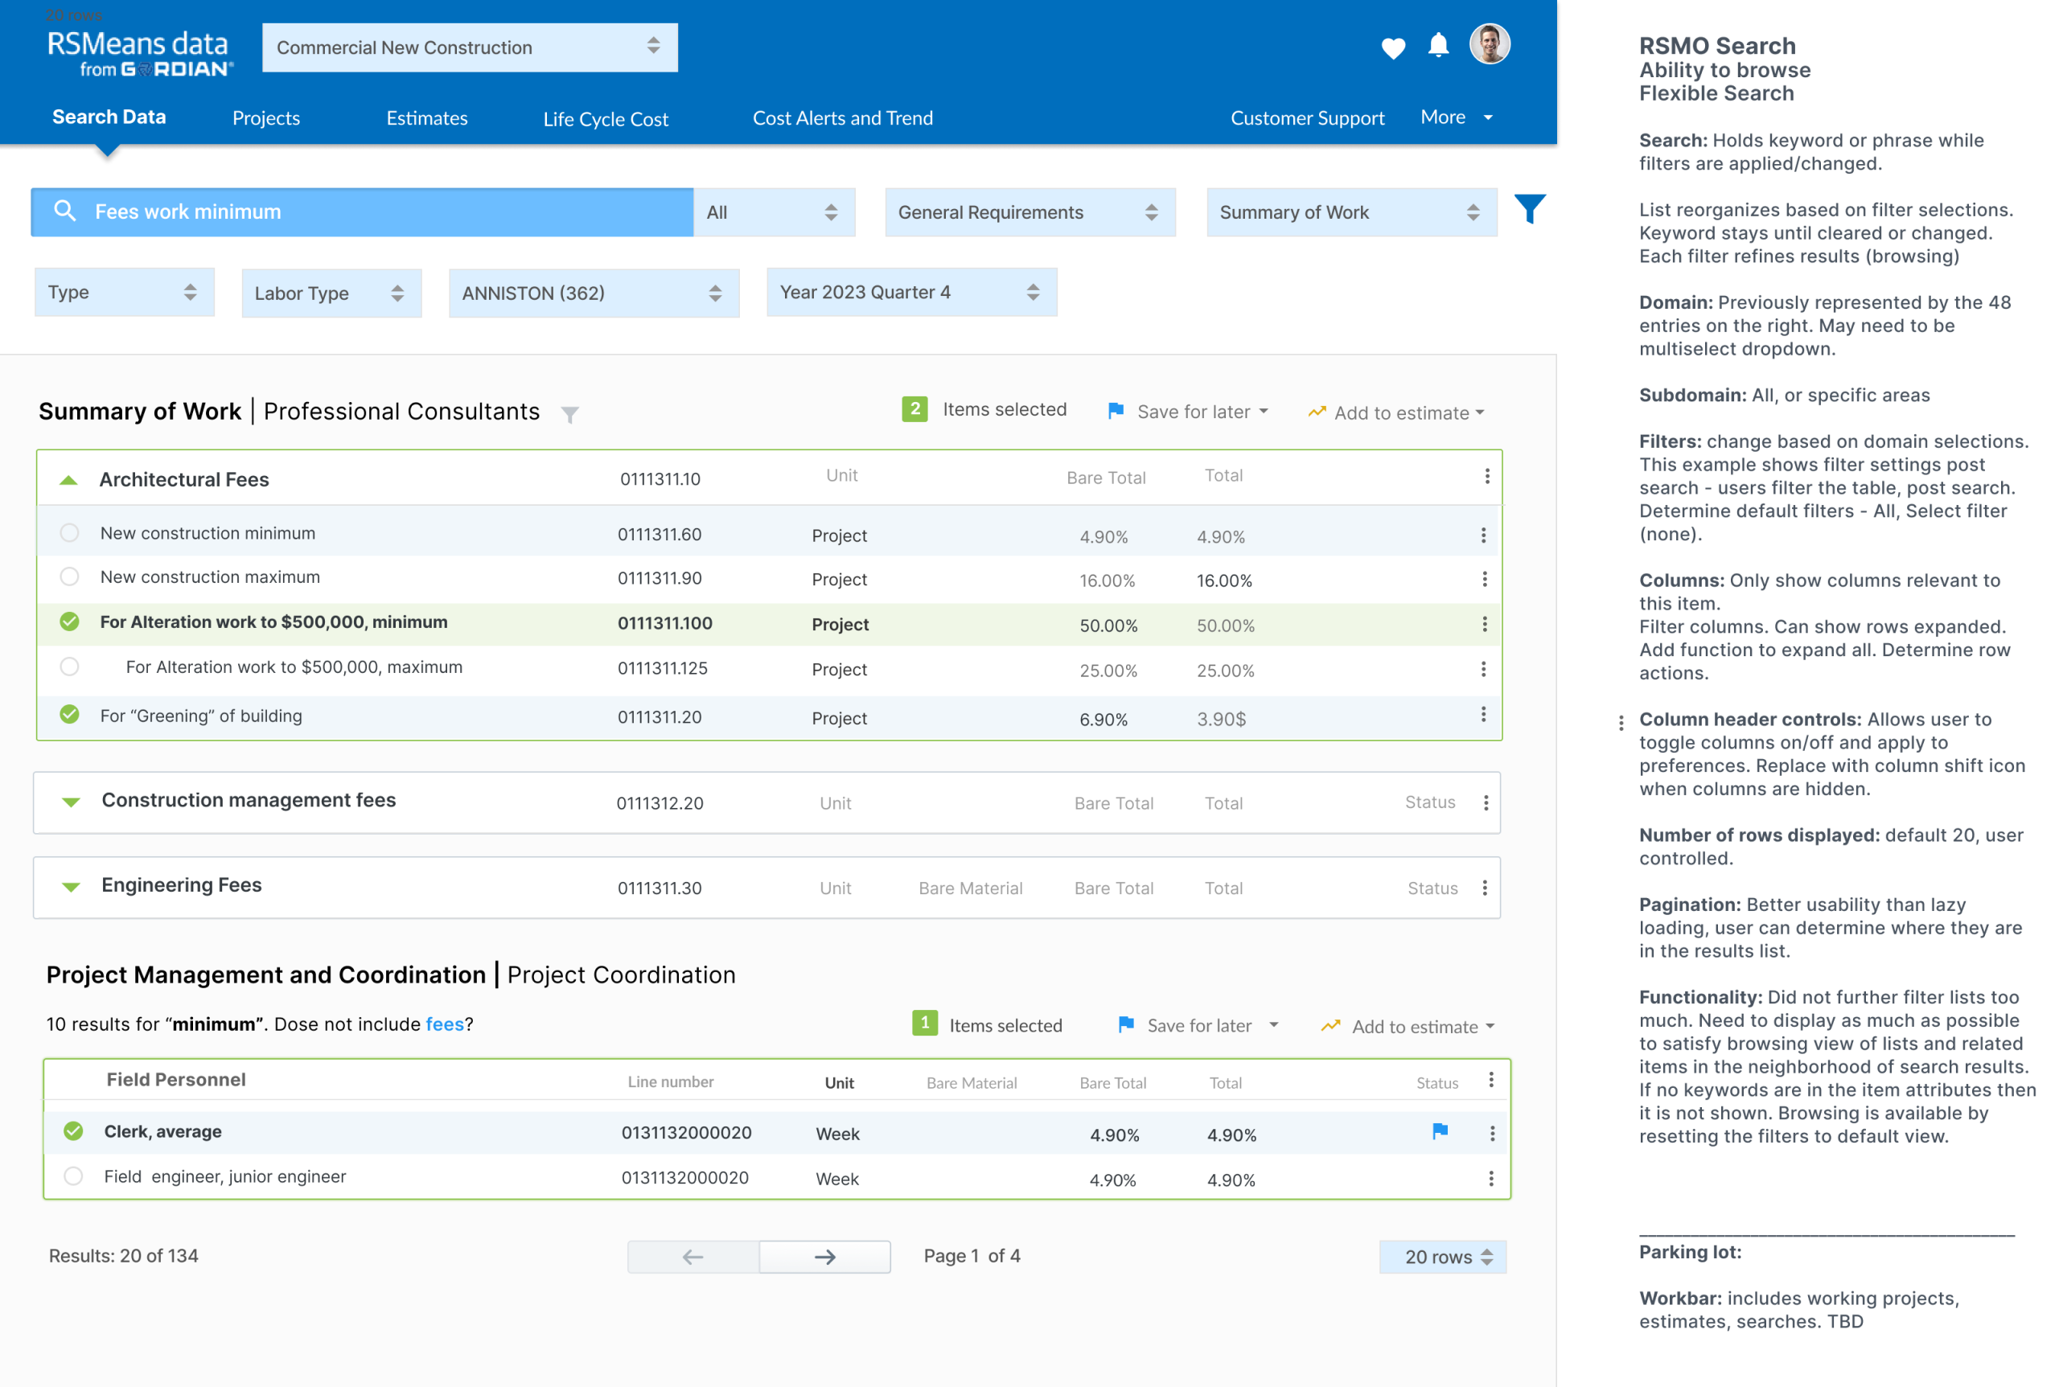The image size is (2059, 1387).
Task: Open Architectural Fees header kebab menu
Action: (1486, 477)
